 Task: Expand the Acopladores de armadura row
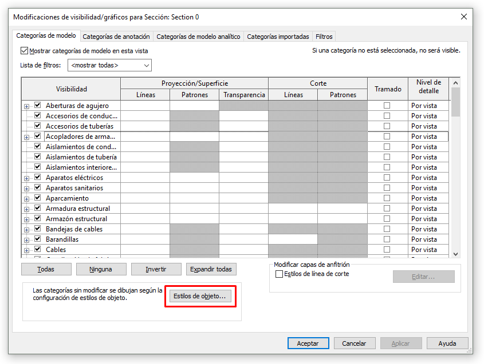tap(26, 137)
